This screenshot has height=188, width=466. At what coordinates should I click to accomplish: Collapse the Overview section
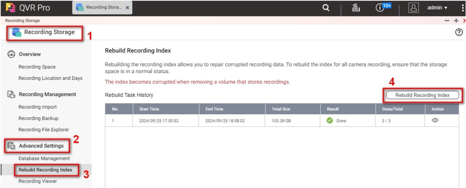tap(29, 54)
